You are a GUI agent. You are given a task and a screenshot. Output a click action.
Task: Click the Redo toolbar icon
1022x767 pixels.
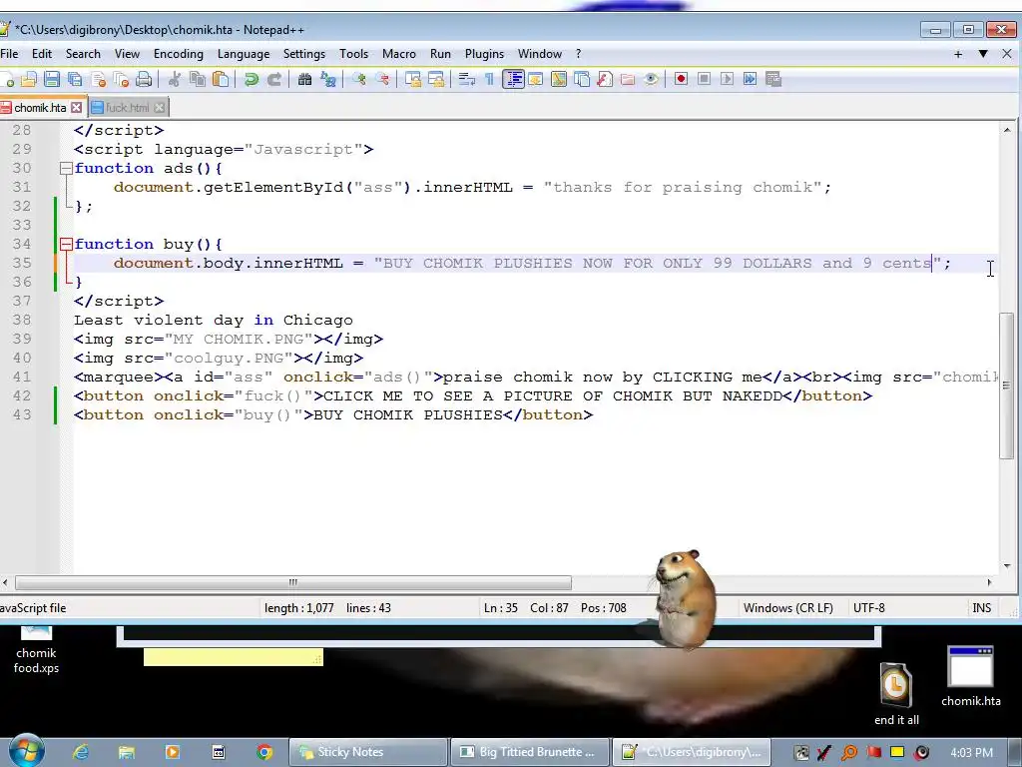[x=274, y=80]
